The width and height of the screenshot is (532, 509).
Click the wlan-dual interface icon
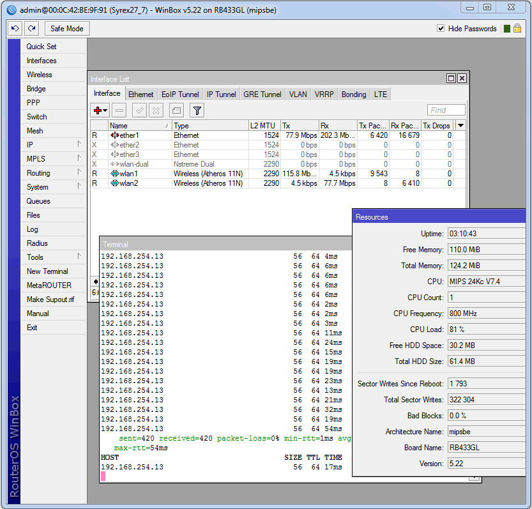115,164
